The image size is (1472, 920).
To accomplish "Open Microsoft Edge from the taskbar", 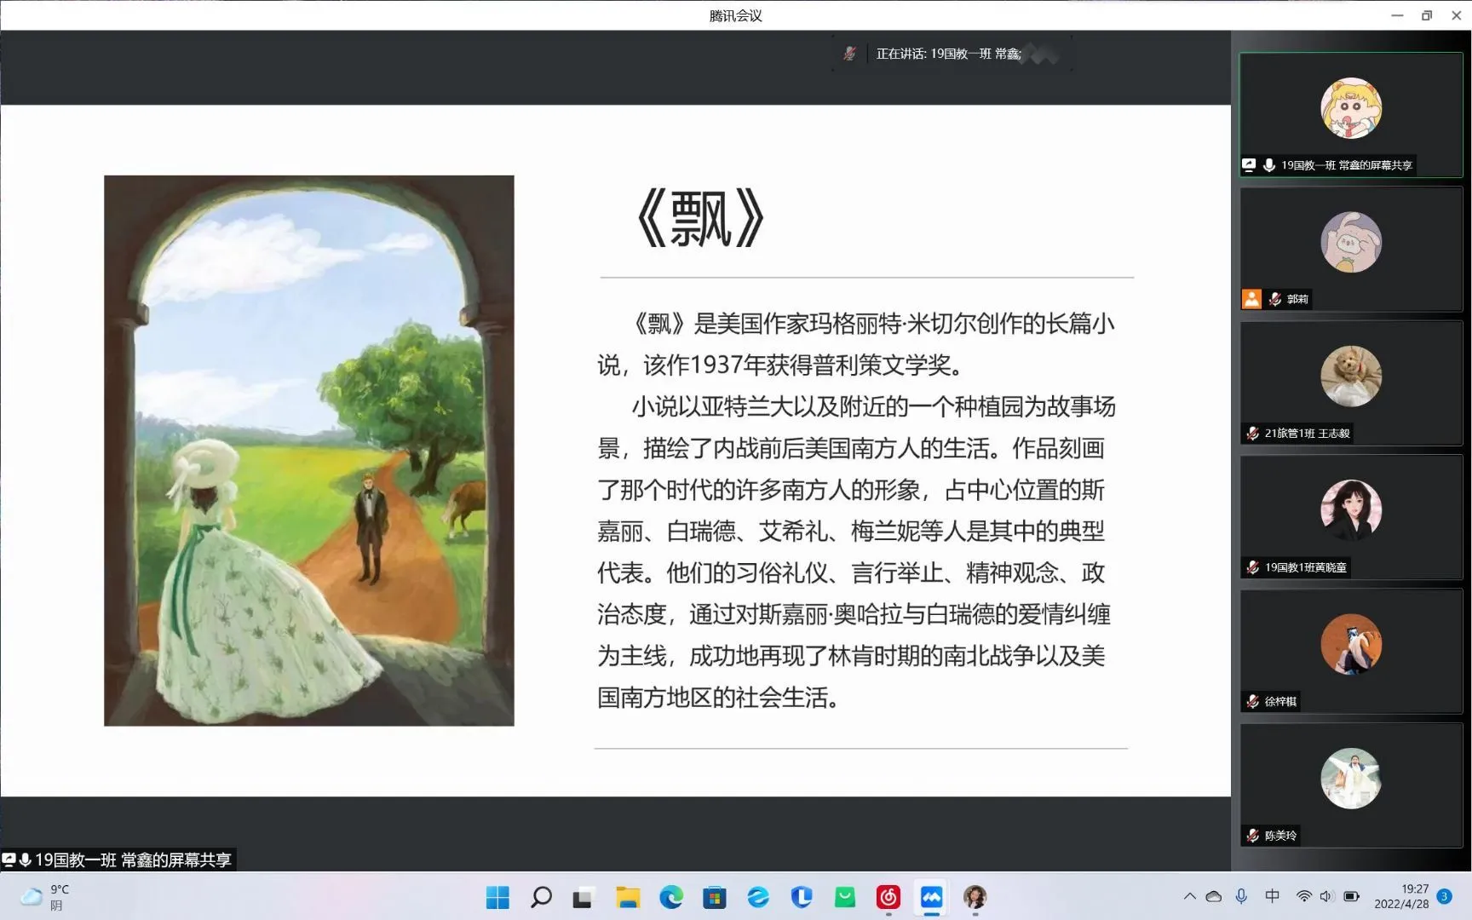I will 671,897.
